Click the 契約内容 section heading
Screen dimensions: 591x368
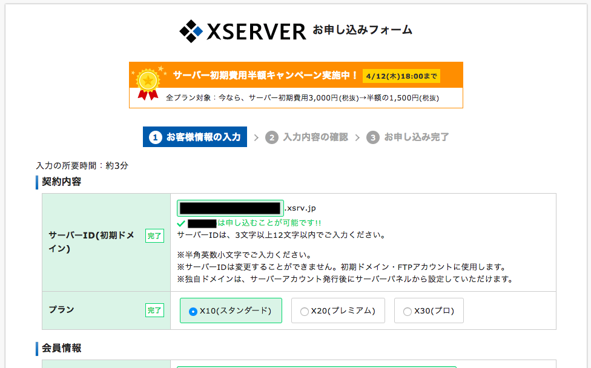[x=61, y=182]
